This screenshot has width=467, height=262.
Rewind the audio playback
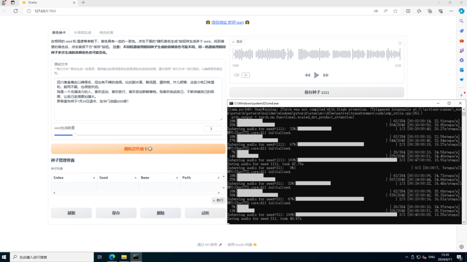[x=307, y=75]
